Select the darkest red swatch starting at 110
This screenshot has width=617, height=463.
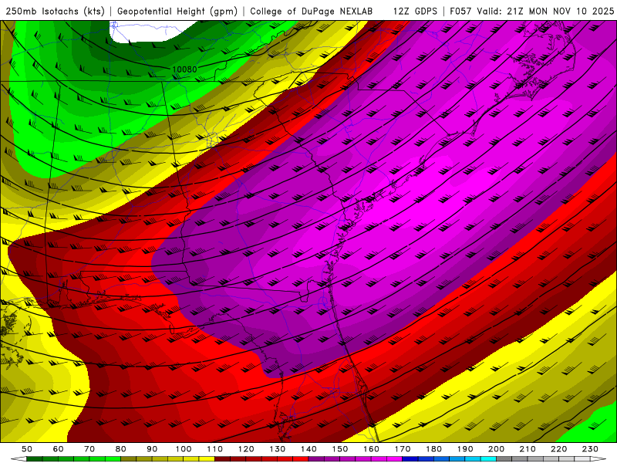click(x=222, y=459)
